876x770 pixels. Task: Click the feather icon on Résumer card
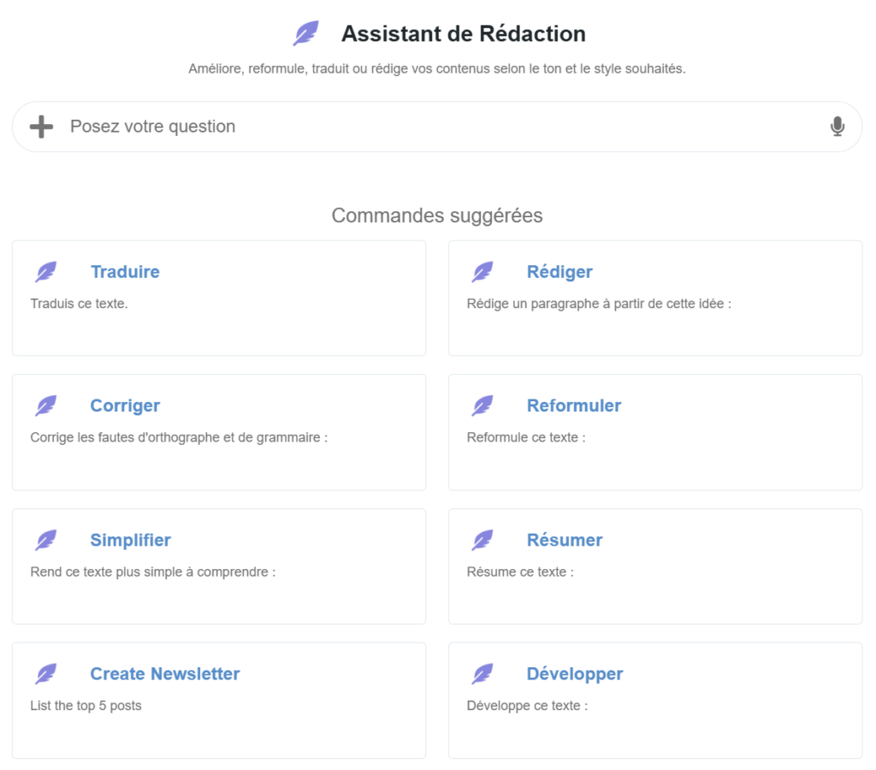482,540
